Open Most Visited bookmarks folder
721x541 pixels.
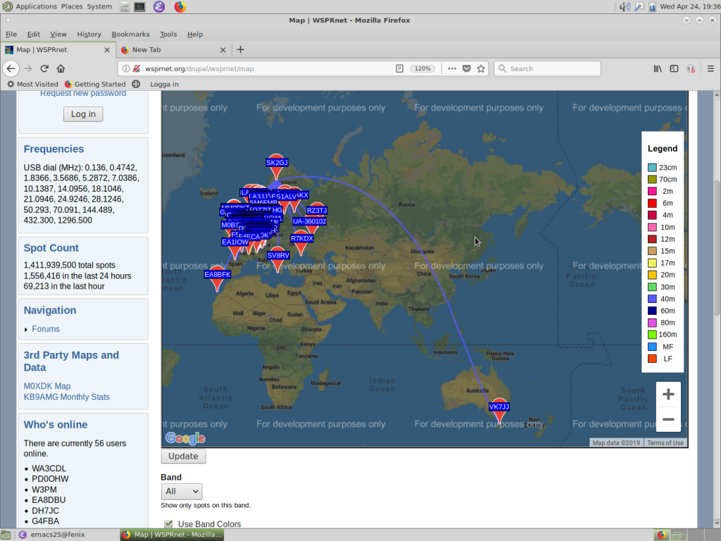click(x=32, y=85)
